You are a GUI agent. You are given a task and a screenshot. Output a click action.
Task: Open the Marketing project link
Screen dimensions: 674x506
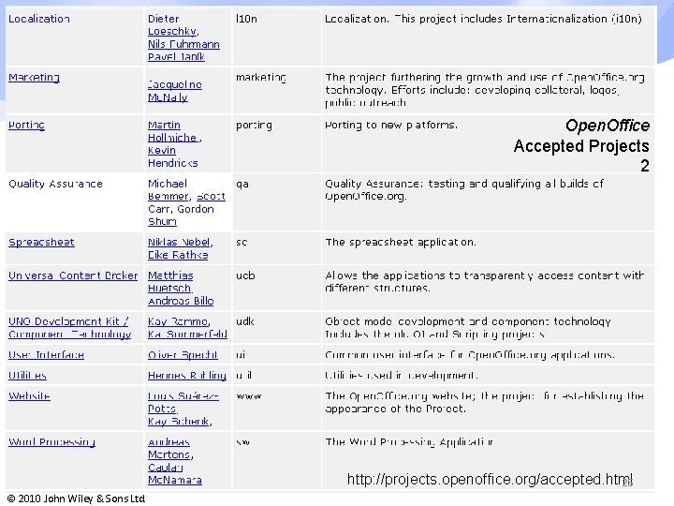(x=34, y=78)
